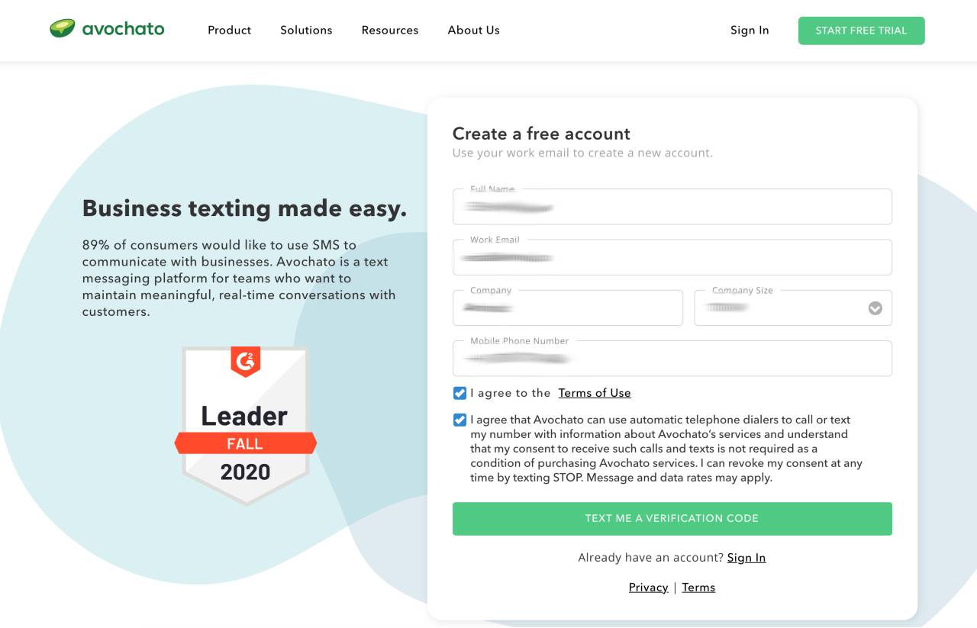Expand the About Us navigation menu
This screenshot has width=977, height=628.
point(473,31)
